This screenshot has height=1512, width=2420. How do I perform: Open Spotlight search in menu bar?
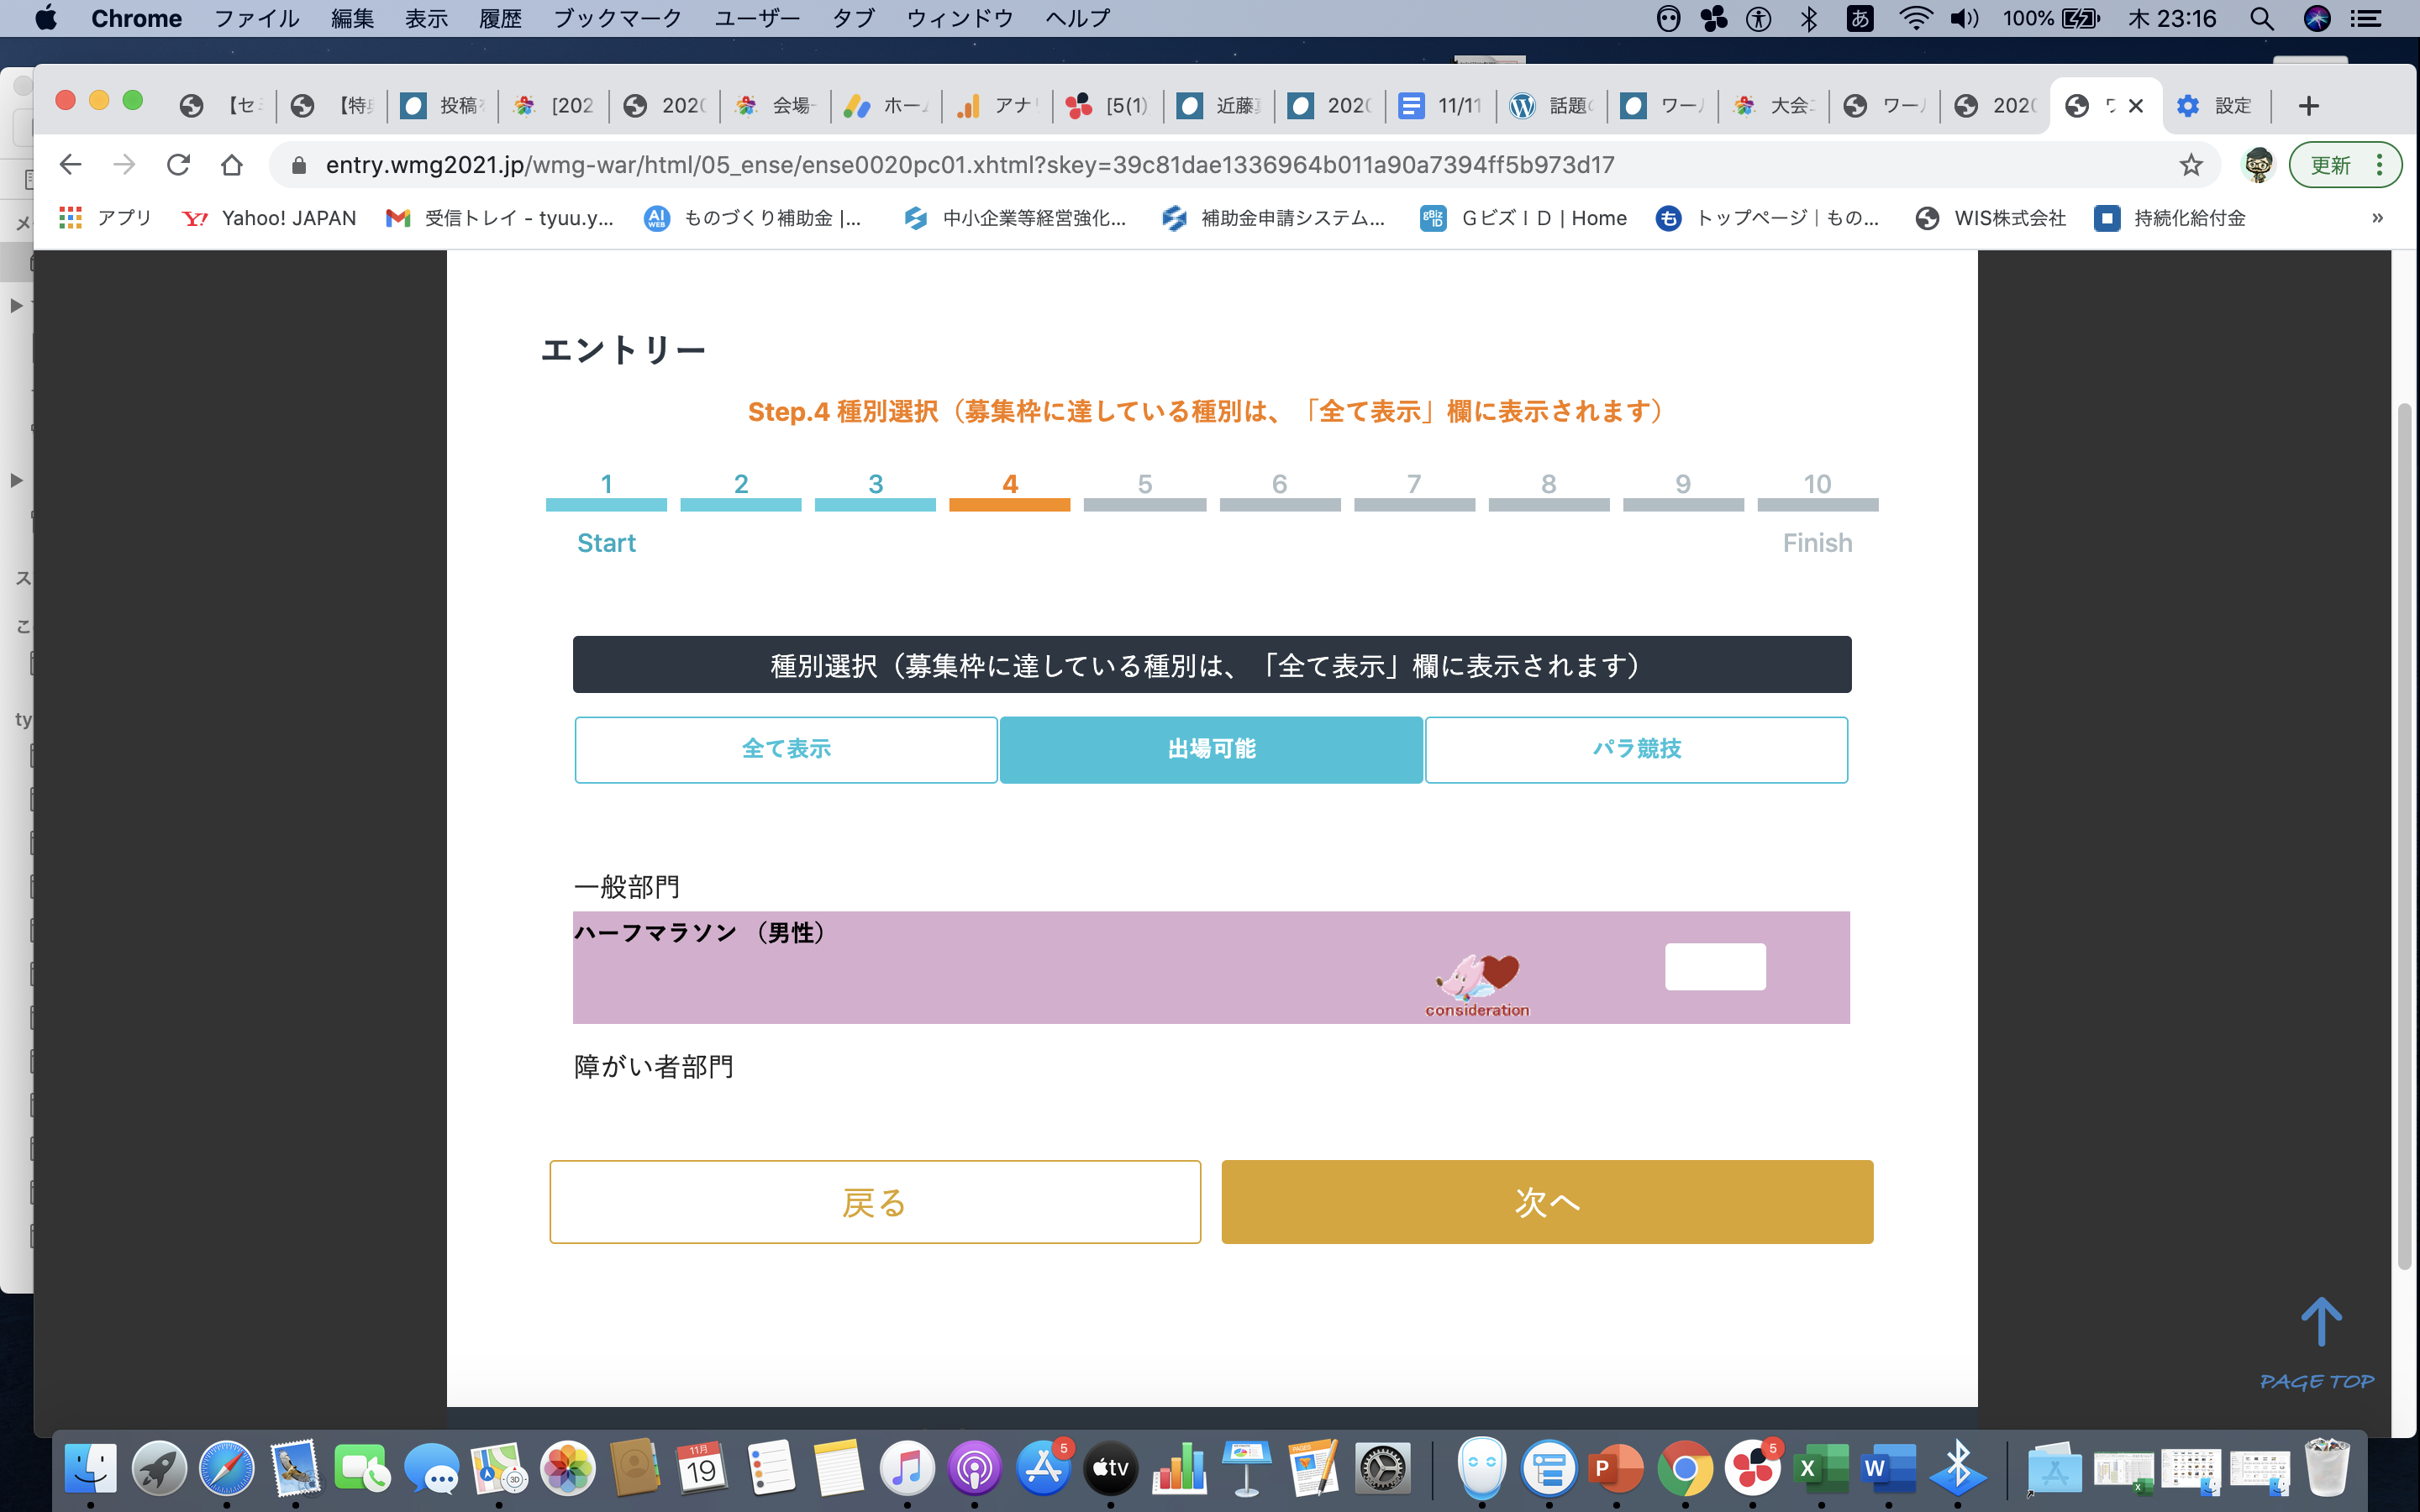coord(2262,18)
